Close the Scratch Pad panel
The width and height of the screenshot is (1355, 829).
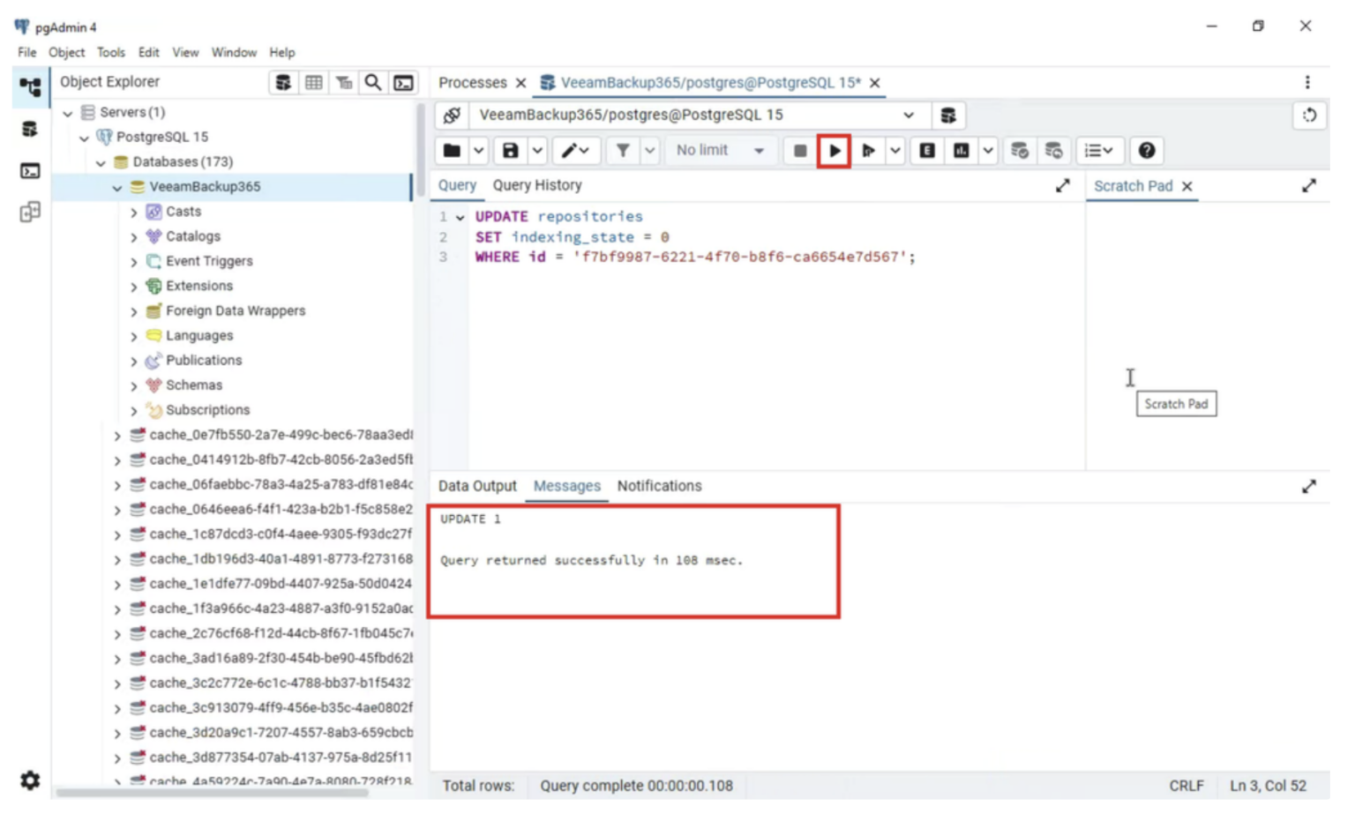1187,186
